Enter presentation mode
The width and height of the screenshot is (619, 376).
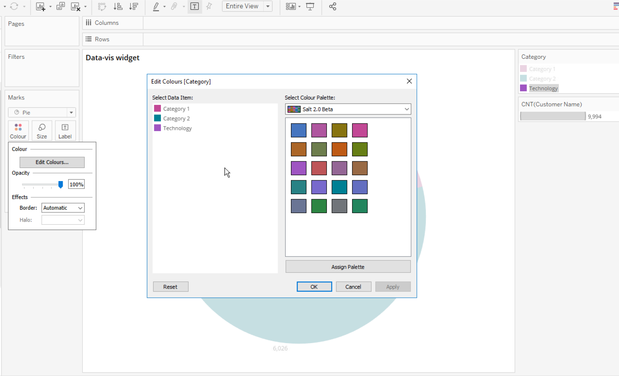(x=310, y=6)
